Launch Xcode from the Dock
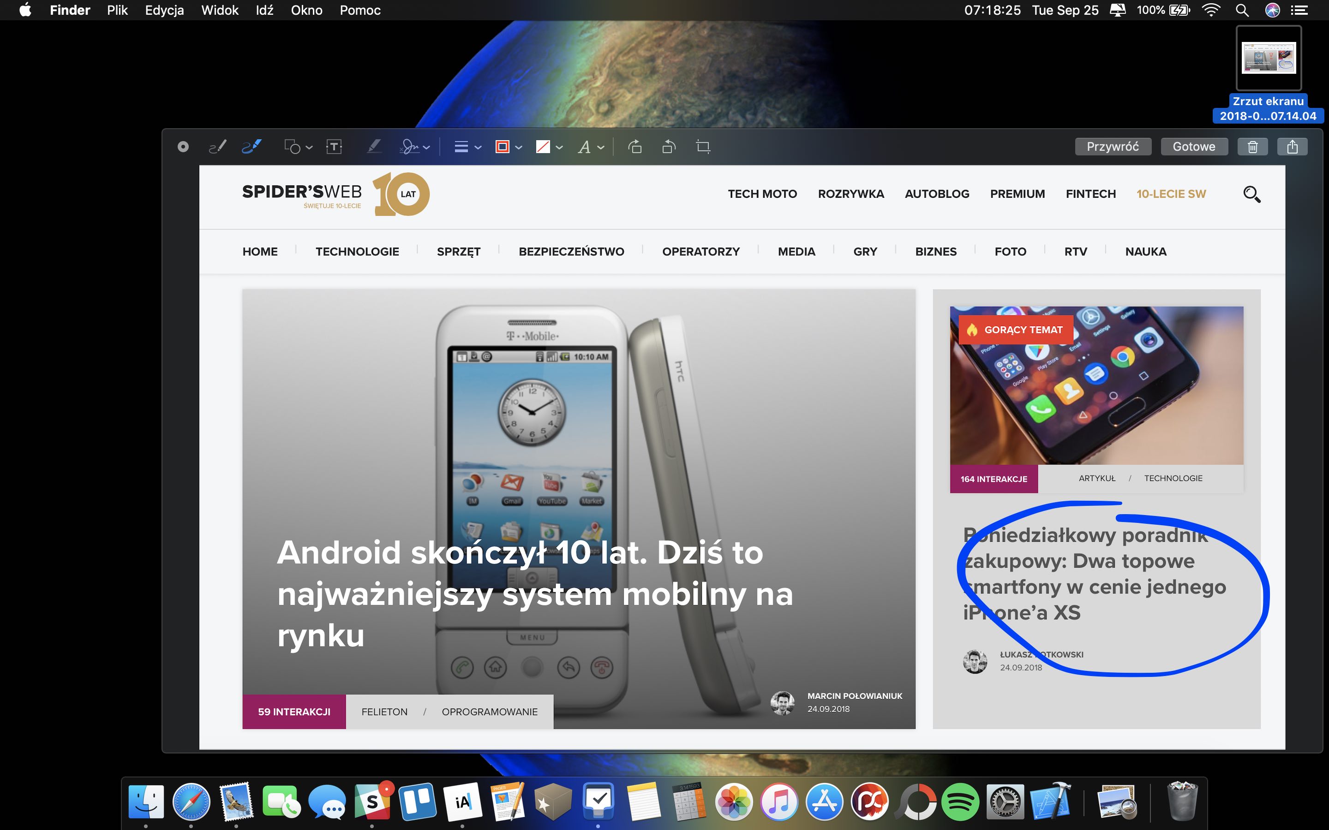The width and height of the screenshot is (1329, 830). [1051, 801]
